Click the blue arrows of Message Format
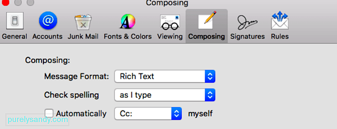 point(210,76)
